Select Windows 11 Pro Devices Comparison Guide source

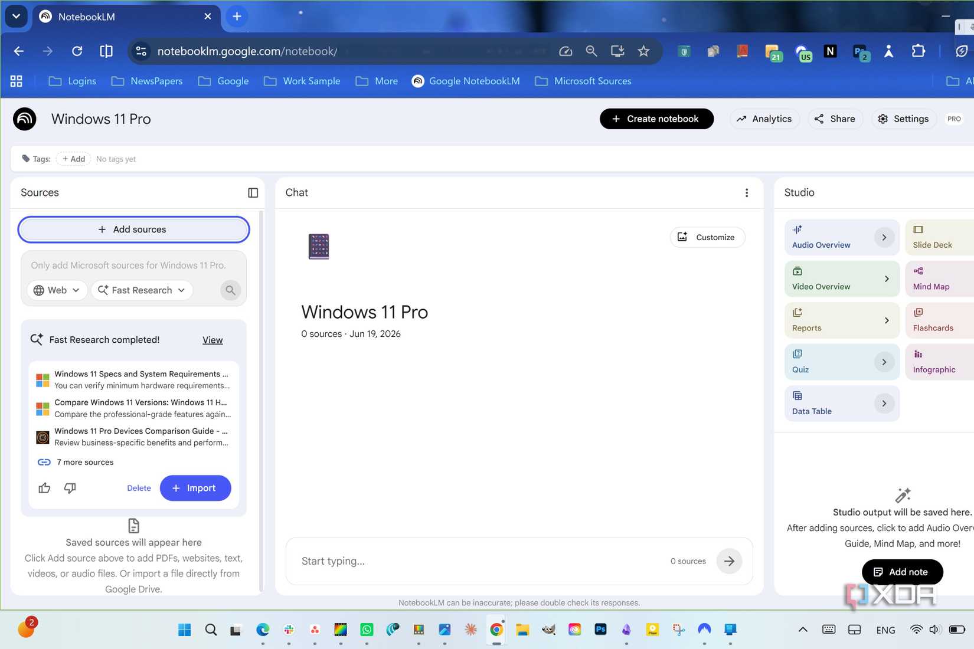133,437
